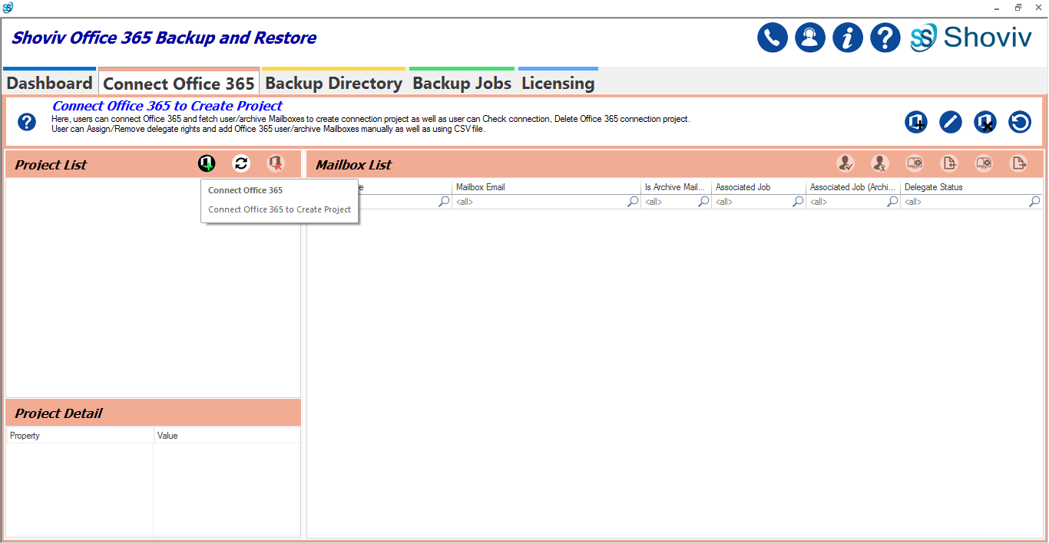Click the assign delegate rights user-check icon

pos(845,163)
